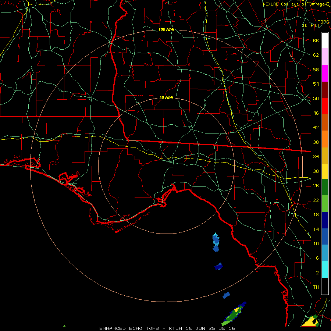Click the legend value 14
Screen dimensions: 331x331
(x=316, y=229)
